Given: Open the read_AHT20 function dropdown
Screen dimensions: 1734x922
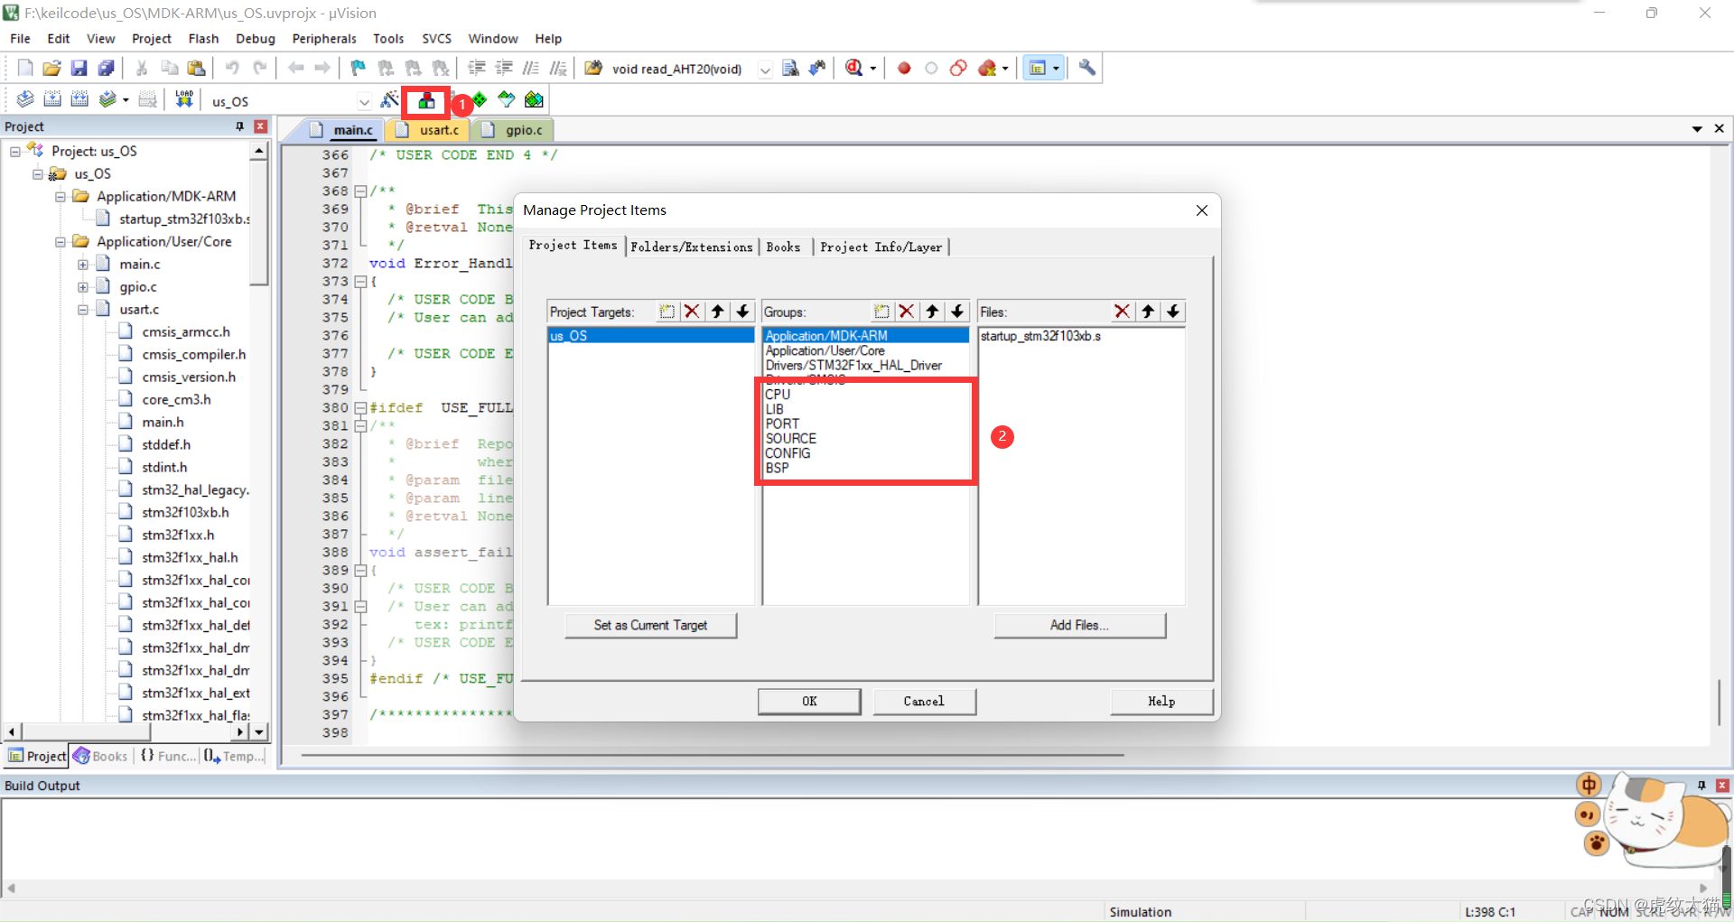Looking at the screenshot, I should (x=765, y=70).
